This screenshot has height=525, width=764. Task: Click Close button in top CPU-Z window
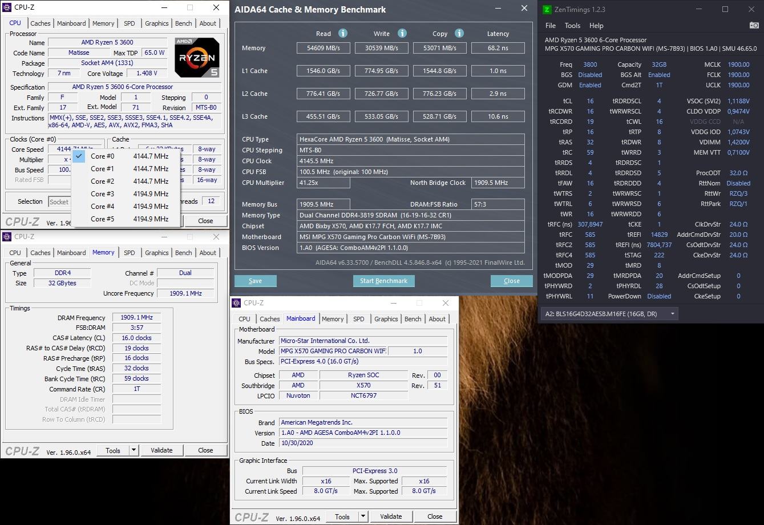click(x=205, y=221)
